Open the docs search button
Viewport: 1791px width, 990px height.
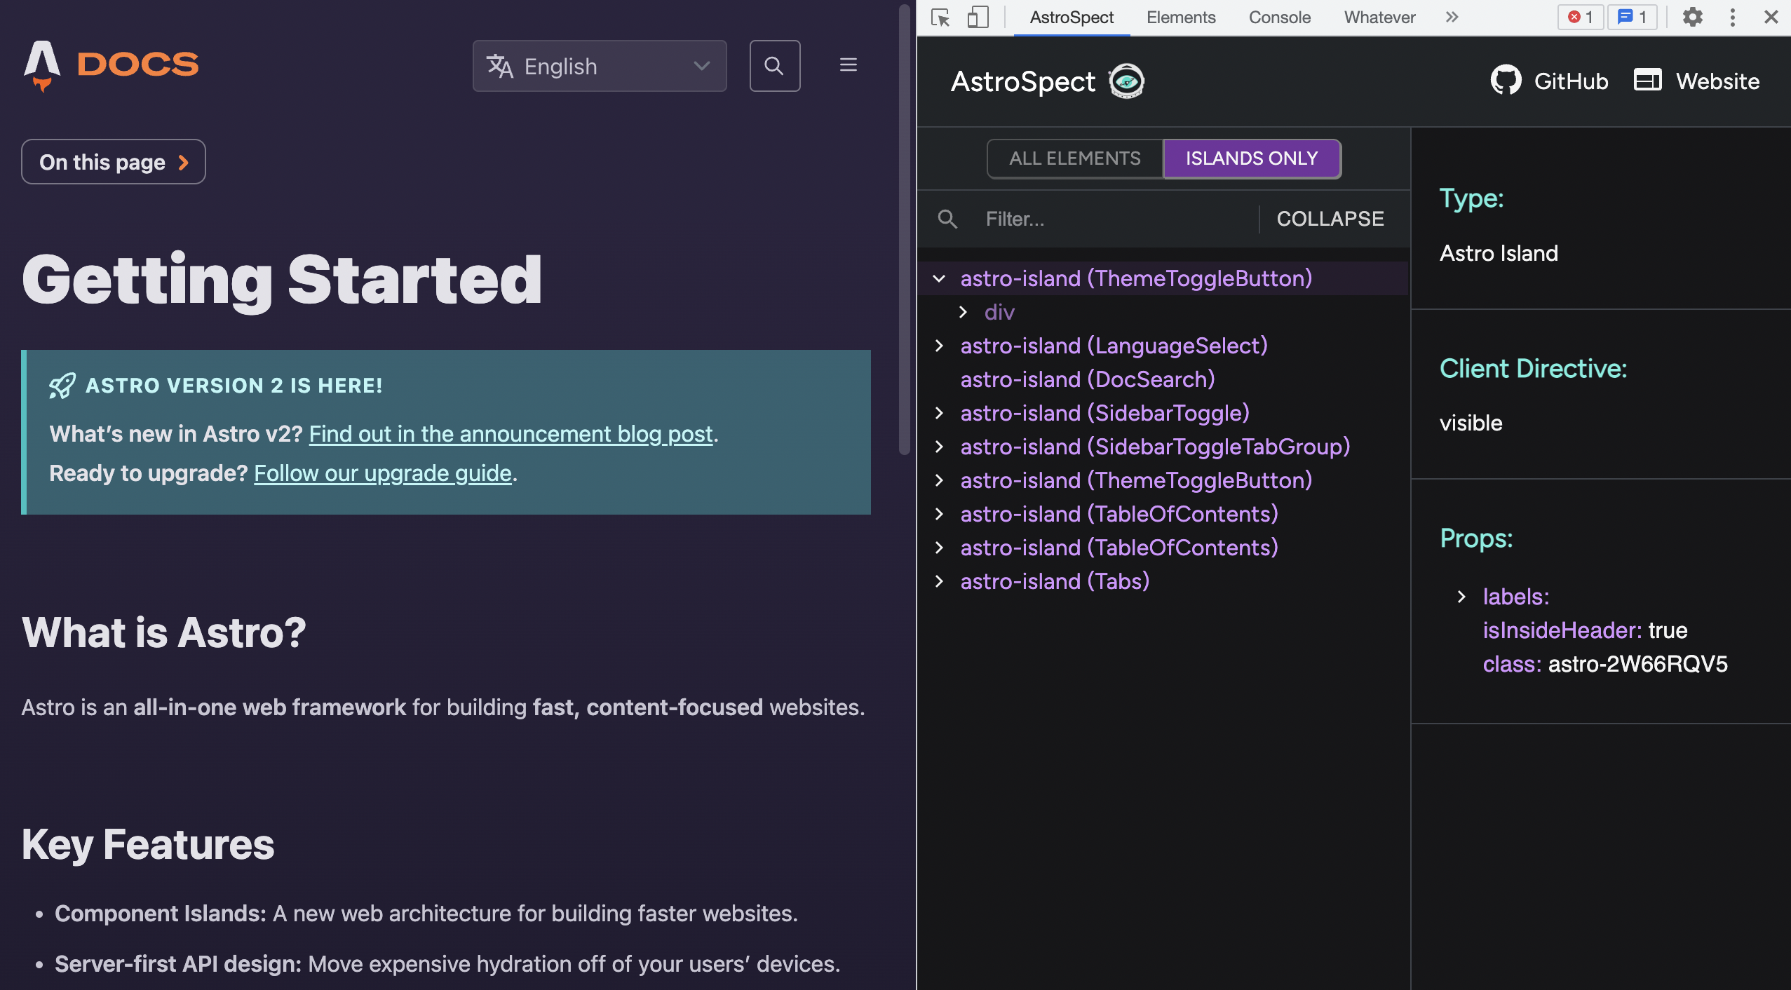(x=774, y=66)
